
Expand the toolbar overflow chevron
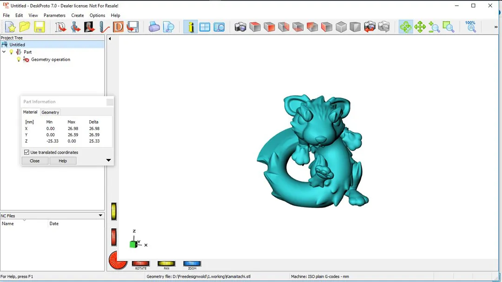point(496,27)
